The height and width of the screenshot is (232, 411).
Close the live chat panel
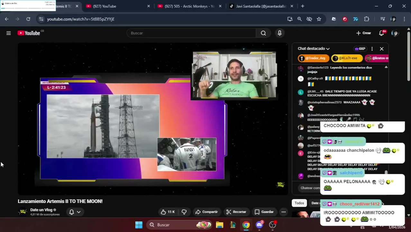coord(382,49)
